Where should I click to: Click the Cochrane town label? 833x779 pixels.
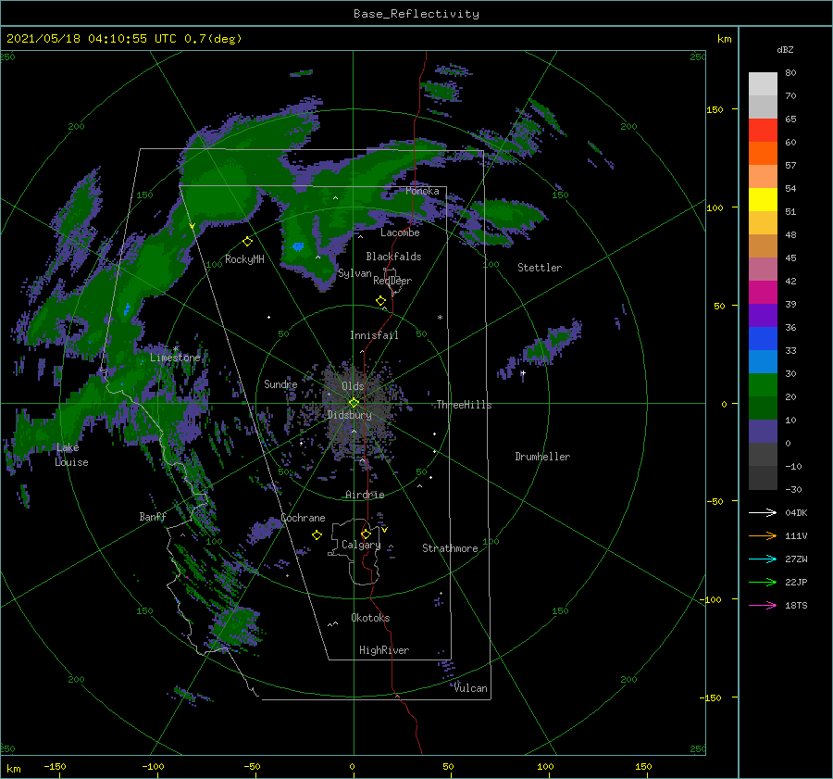303,518
